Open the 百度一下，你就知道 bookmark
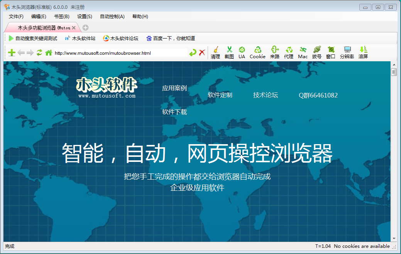The height and width of the screenshot is (254, 401). coord(171,38)
